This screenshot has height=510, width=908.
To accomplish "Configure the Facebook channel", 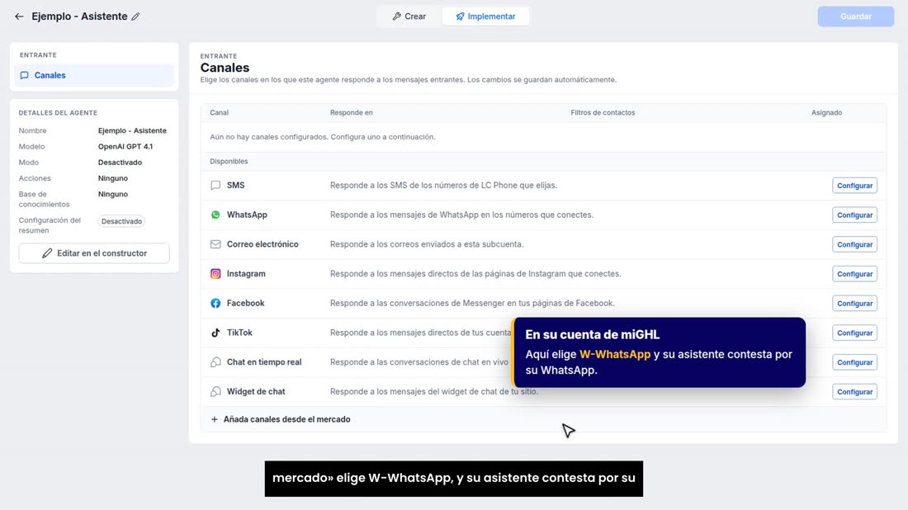I will point(854,304).
